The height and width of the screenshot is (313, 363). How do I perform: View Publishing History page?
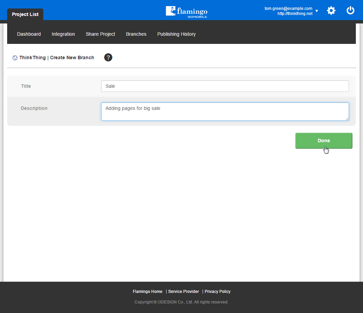tap(176, 34)
